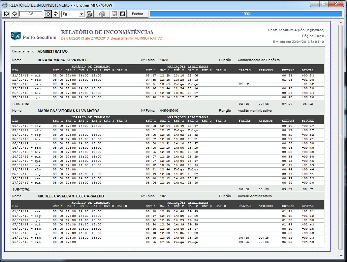Click employee name MARIA DAS VITORIAS SILVA MATOS

pos(68,111)
